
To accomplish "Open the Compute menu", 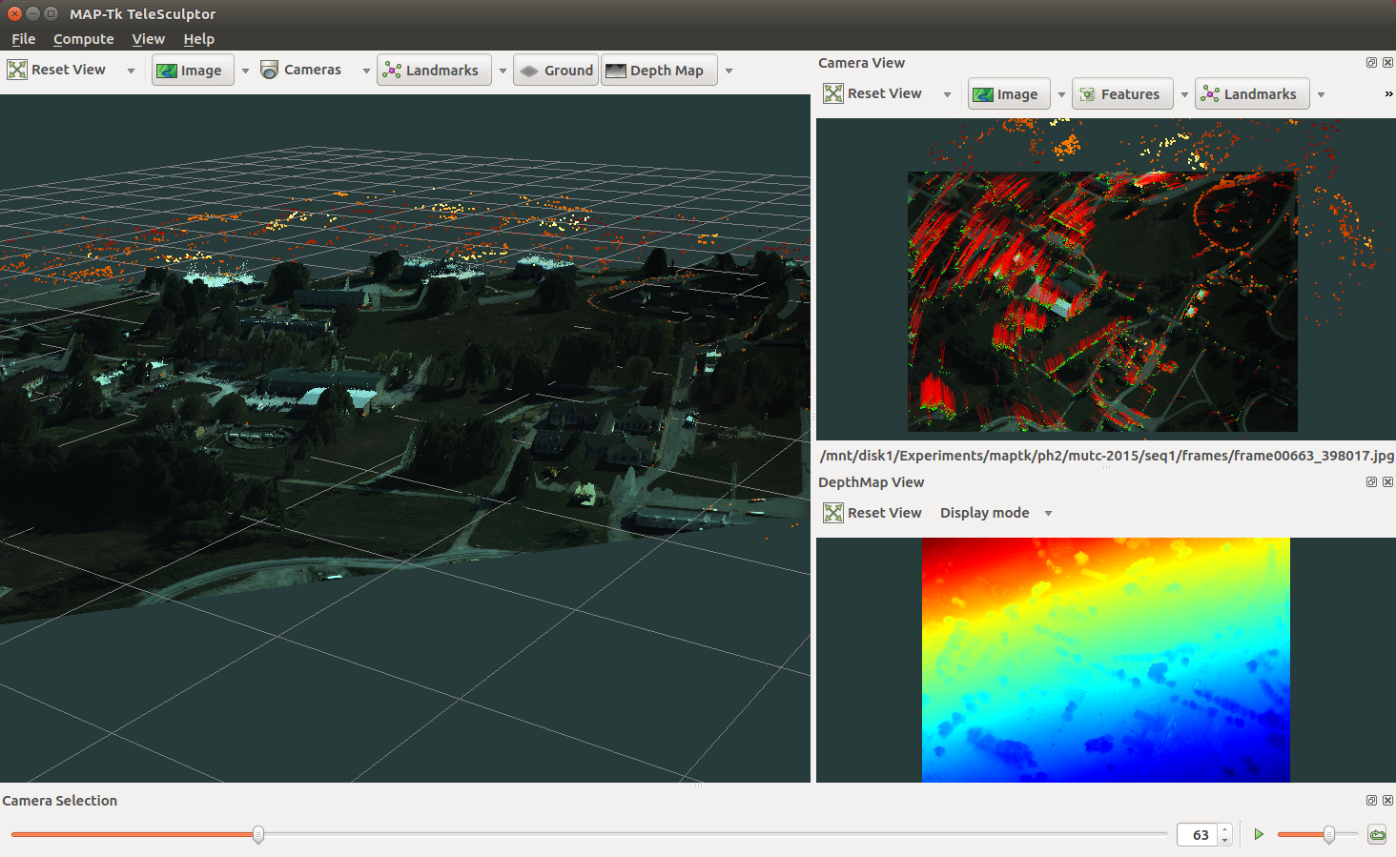I will pyautogui.click(x=84, y=39).
